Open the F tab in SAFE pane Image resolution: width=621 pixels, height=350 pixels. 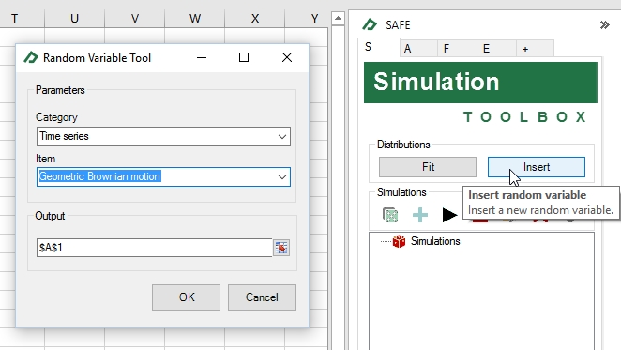pyautogui.click(x=457, y=49)
